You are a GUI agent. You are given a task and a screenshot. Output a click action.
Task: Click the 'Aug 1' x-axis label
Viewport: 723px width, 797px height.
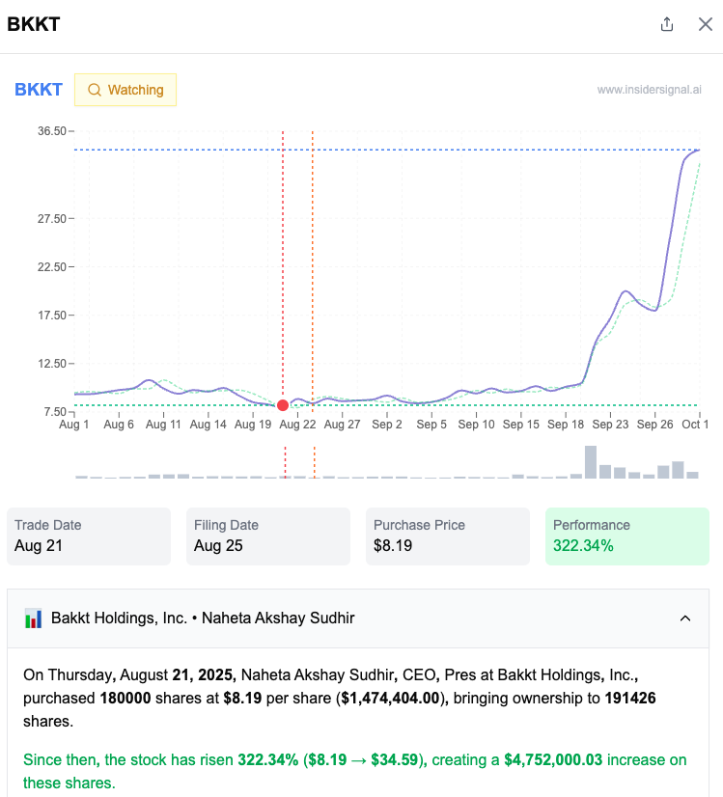(74, 425)
